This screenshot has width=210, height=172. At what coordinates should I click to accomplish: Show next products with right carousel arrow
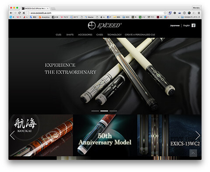tap(198, 135)
